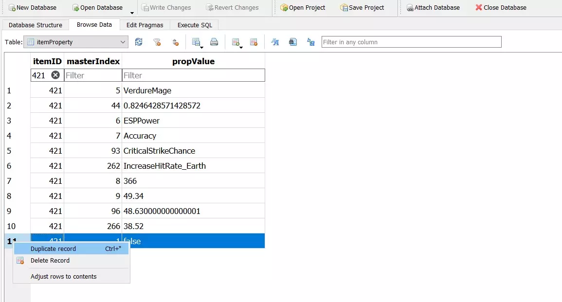The width and height of the screenshot is (562, 302).
Task: Click the find and replace icon
Action: point(311,42)
